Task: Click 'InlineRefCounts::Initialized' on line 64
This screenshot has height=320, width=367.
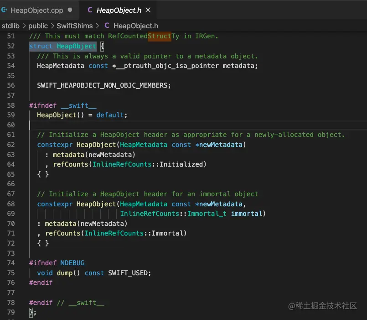Action: point(147,164)
